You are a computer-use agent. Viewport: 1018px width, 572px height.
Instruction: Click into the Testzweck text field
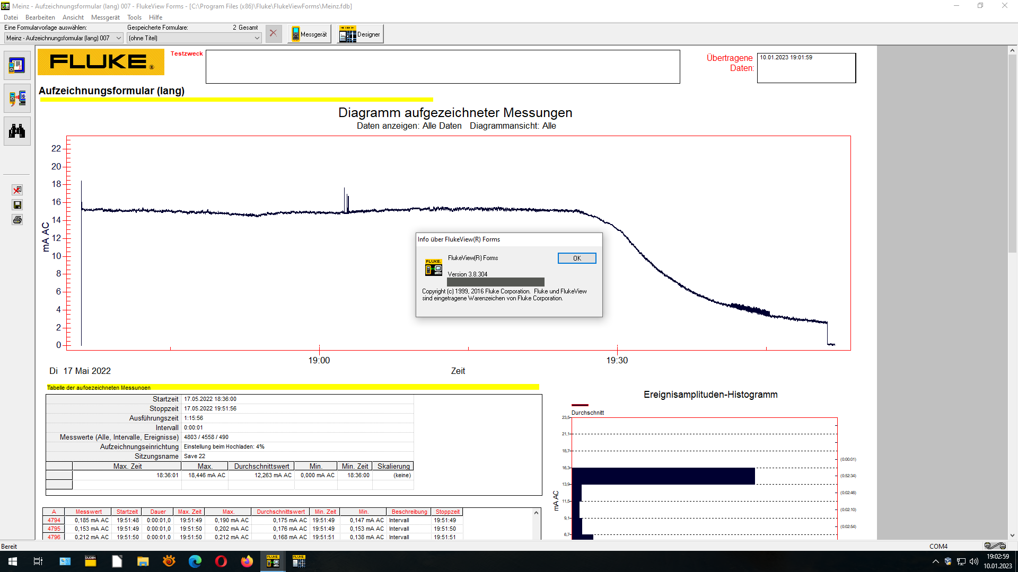point(442,67)
